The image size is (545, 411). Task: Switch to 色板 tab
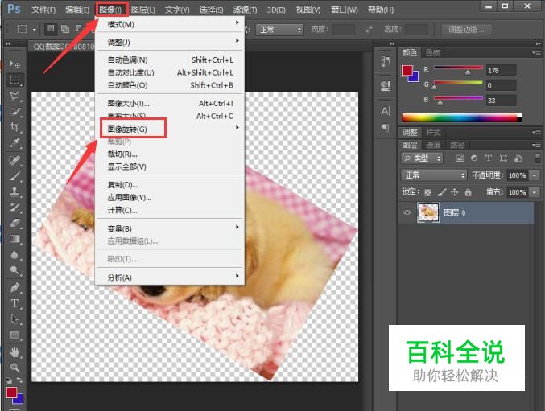(x=433, y=53)
